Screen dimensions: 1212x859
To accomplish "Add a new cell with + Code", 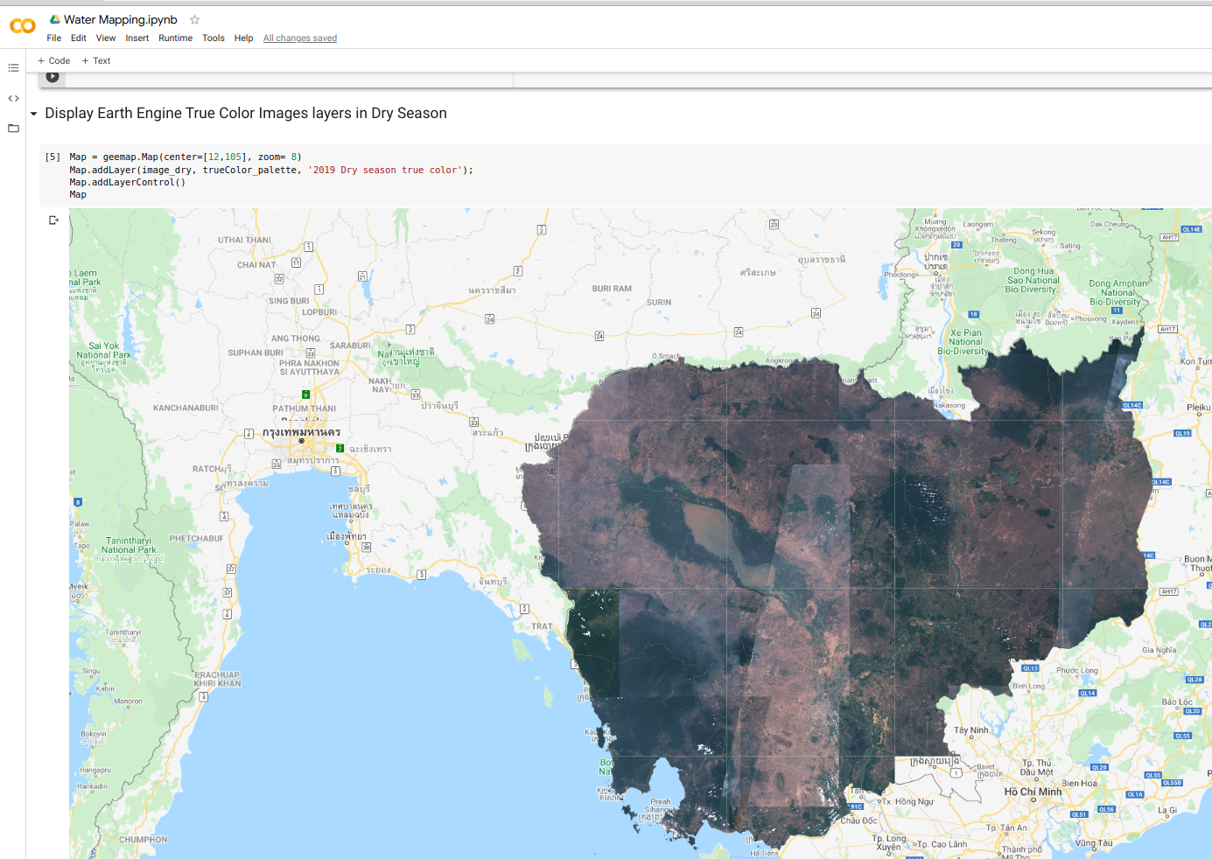I will (x=53, y=60).
